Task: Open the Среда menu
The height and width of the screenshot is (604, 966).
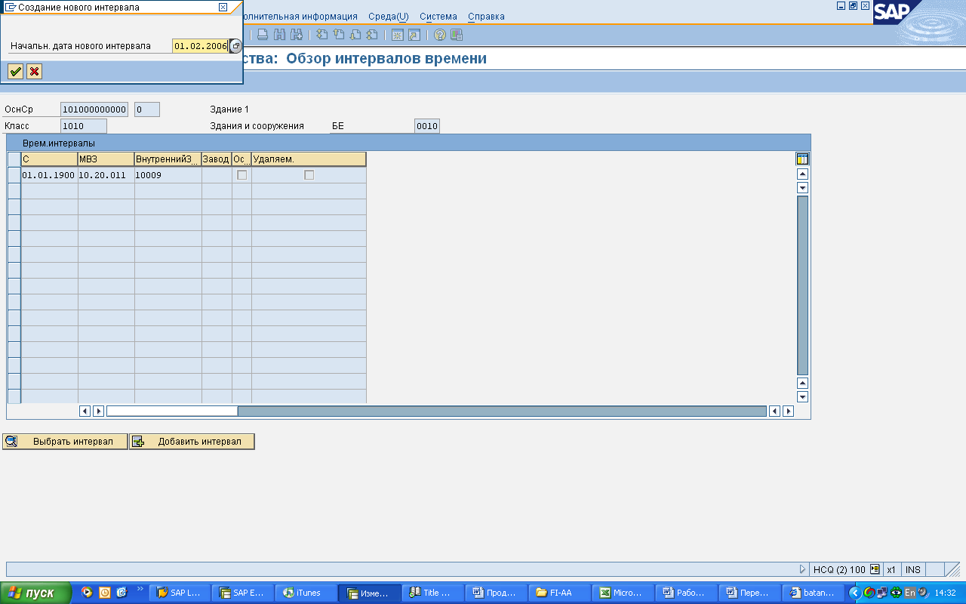Action: coord(389,17)
